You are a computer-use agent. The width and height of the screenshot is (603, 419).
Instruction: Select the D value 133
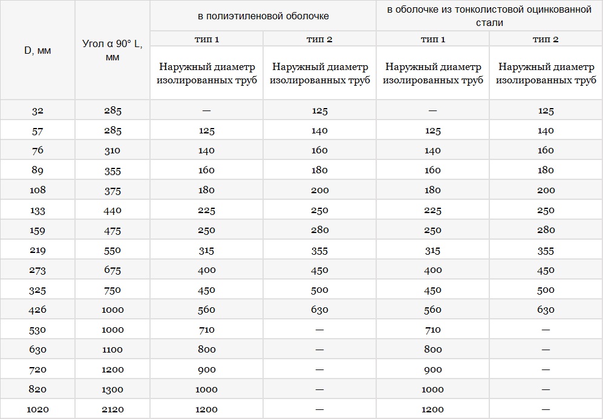click(x=37, y=210)
